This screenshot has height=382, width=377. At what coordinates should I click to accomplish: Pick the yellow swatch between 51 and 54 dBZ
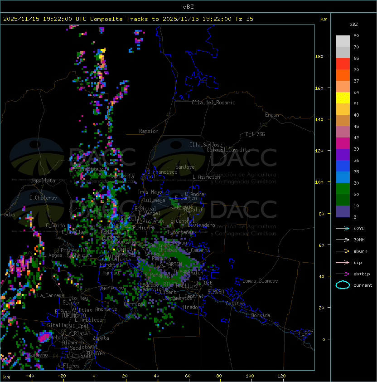343,98
